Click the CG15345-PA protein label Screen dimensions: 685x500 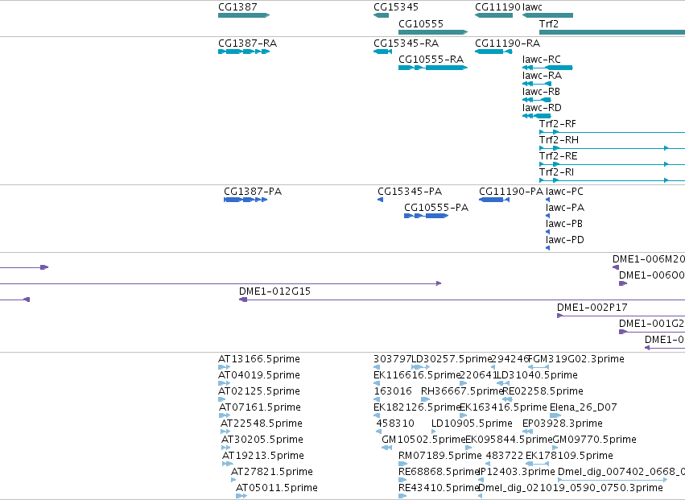pyautogui.click(x=410, y=192)
